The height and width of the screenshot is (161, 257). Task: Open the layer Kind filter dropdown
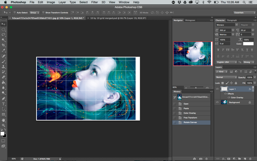pyautogui.click(x=221, y=71)
